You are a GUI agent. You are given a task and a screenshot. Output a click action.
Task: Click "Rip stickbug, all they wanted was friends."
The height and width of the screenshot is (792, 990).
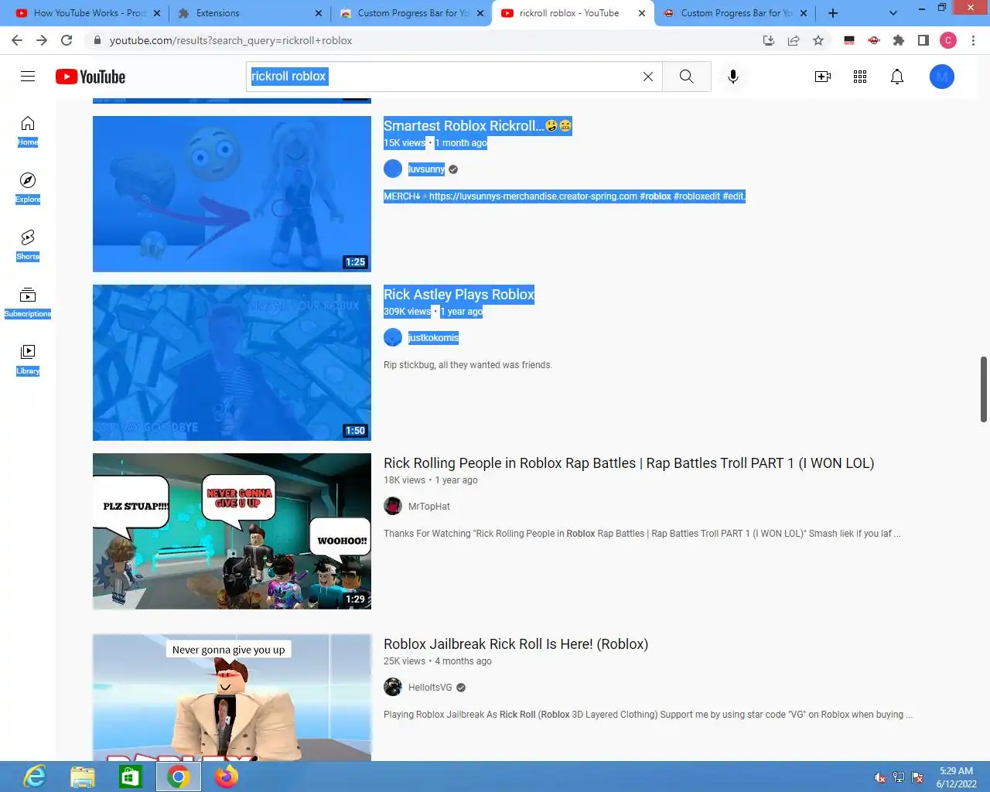point(468,365)
